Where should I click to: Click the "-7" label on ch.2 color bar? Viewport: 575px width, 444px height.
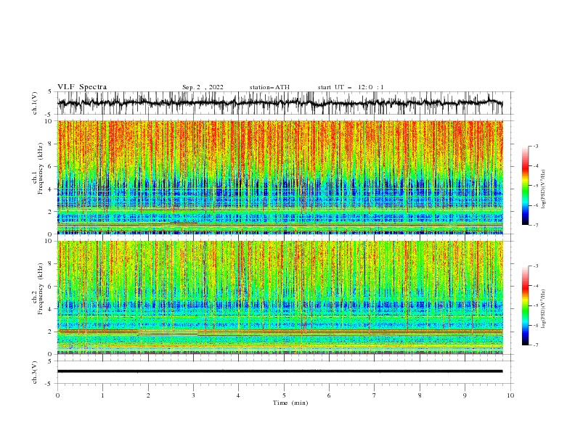click(x=536, y=345)
